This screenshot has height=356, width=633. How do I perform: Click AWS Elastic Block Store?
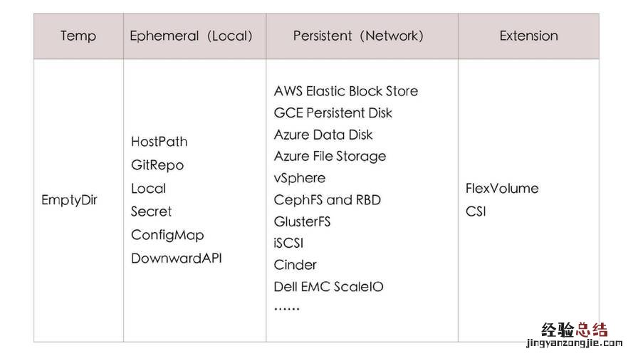click(x=346, y=91)
